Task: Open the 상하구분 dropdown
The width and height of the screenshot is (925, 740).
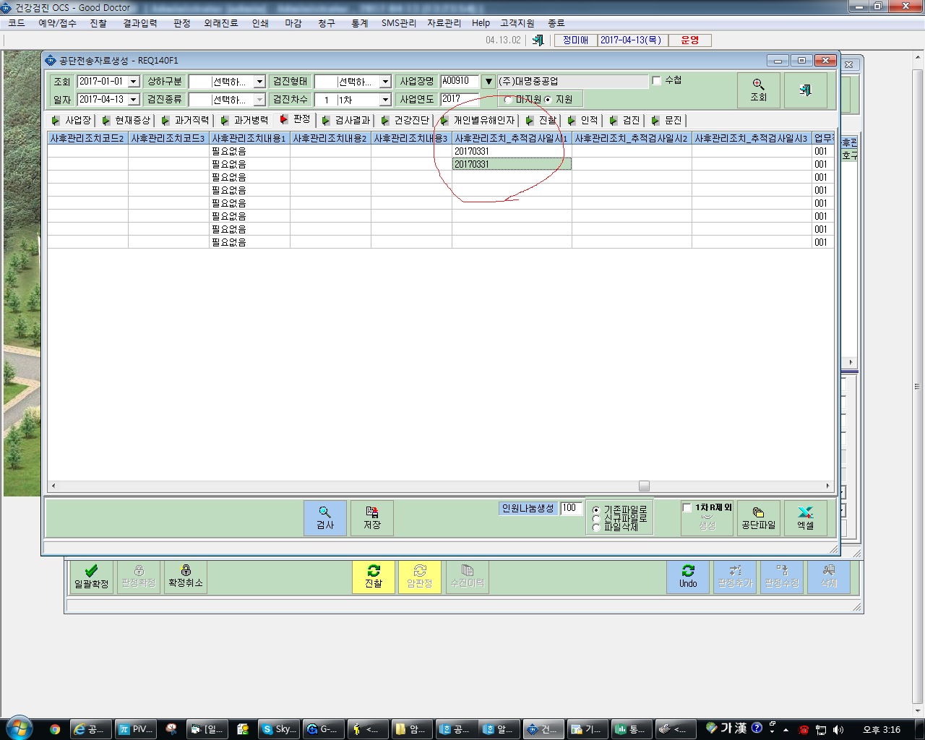Action: tap(259, 82)
